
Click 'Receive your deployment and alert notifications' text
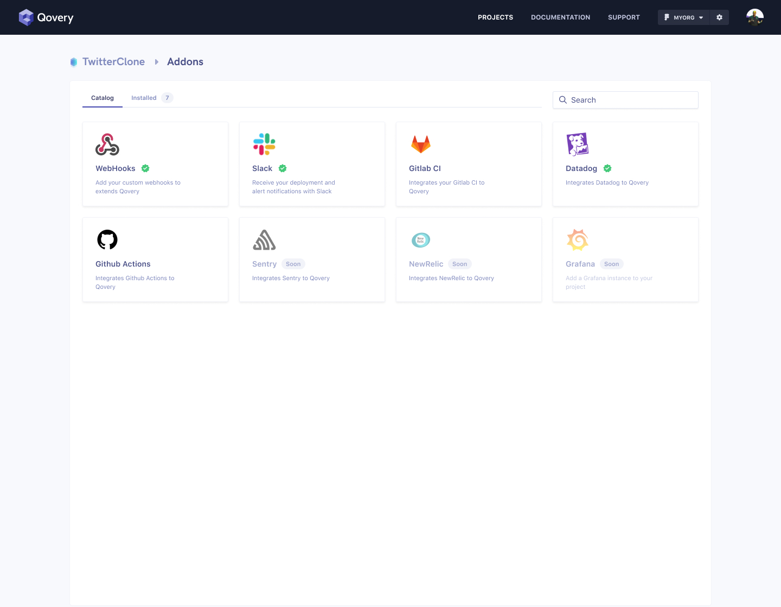click(x=293, y=187)
